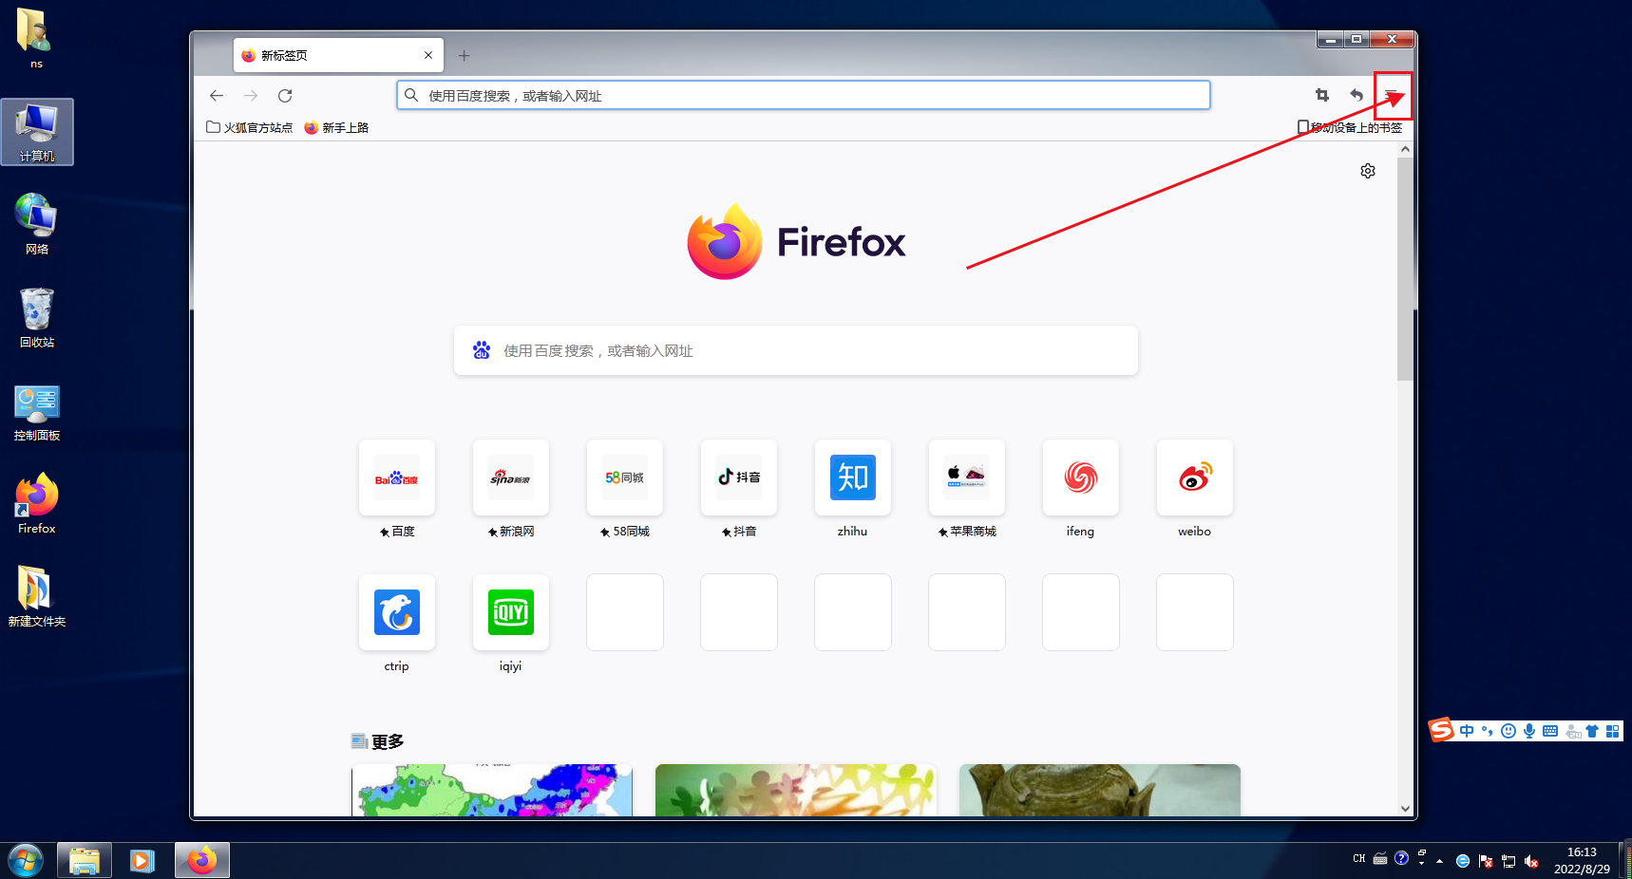This screenshot has width=1632, height=879.
Task: Click the taskbar volume icon
Action: coord(1531,861)
